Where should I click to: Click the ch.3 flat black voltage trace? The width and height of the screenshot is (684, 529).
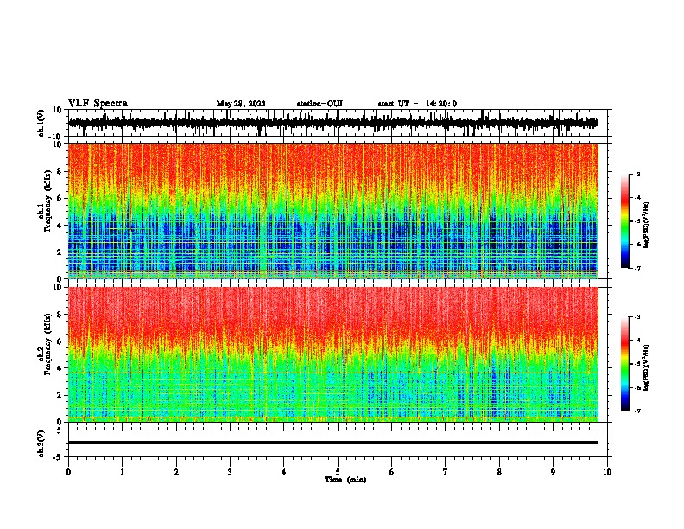pos(333,443)
